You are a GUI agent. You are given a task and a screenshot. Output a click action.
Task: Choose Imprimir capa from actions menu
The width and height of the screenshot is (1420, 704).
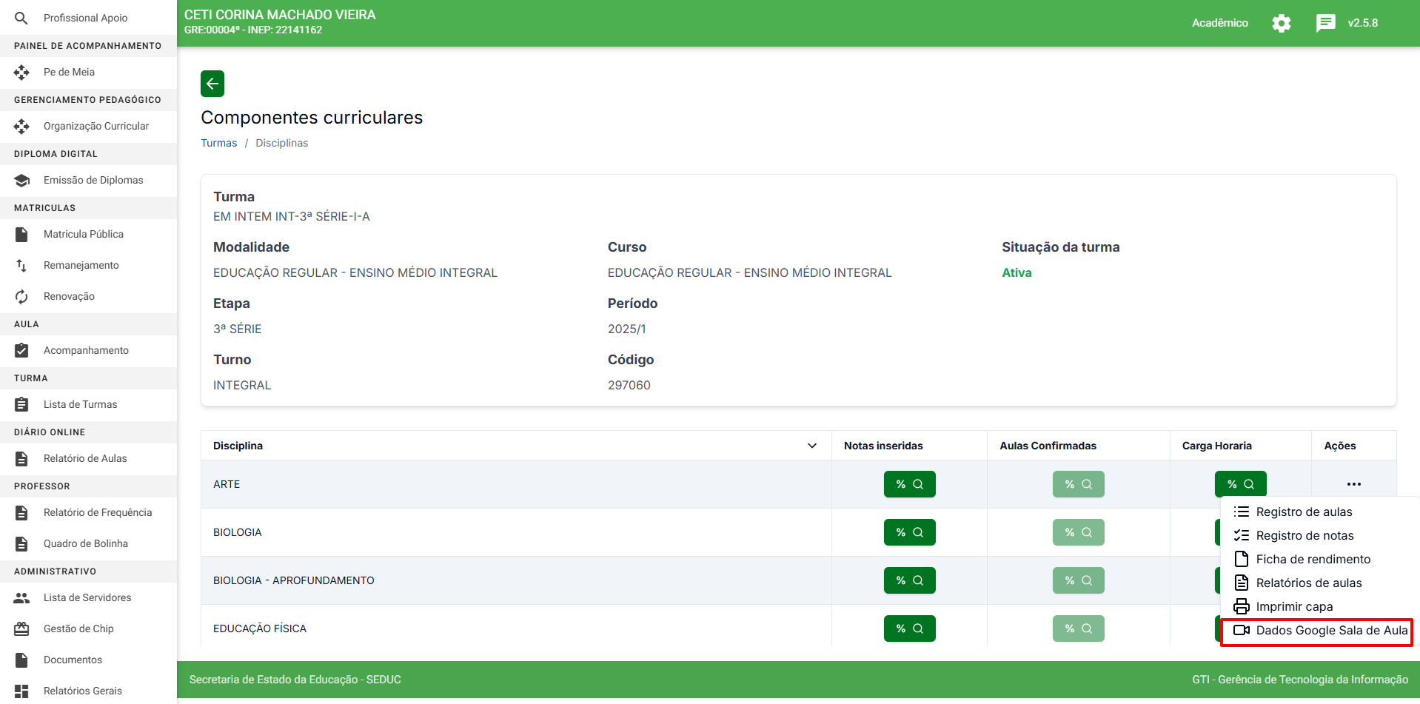pyautogui.click(x=1294, y=606)
